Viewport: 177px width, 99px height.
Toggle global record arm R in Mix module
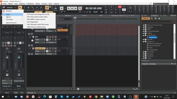click(x=120, y=7)
